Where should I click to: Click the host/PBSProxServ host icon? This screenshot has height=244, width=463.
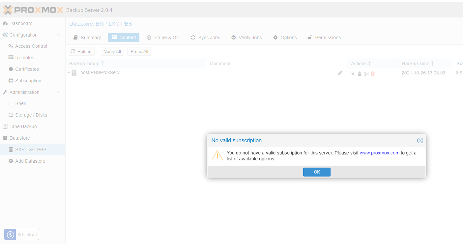click(x=74, y=72)
